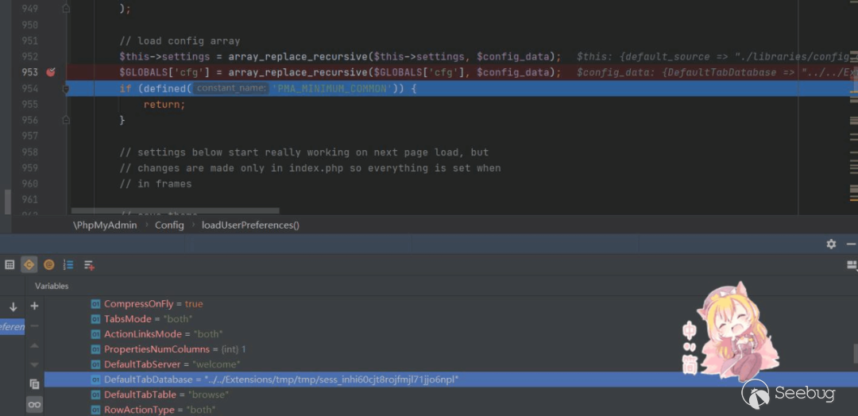Select Config breadcrumb
The width and height of the screenshot is (858, 416).
(x=169, y=225)
